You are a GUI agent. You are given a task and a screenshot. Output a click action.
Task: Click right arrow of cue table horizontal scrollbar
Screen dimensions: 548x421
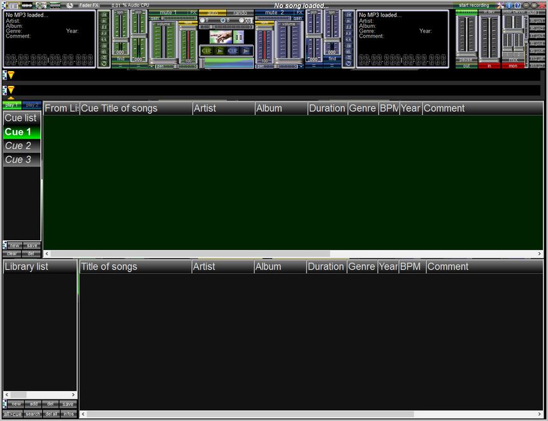539,254
